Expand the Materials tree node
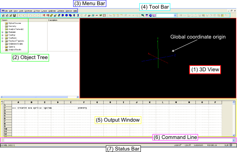 tap(3, 32)
